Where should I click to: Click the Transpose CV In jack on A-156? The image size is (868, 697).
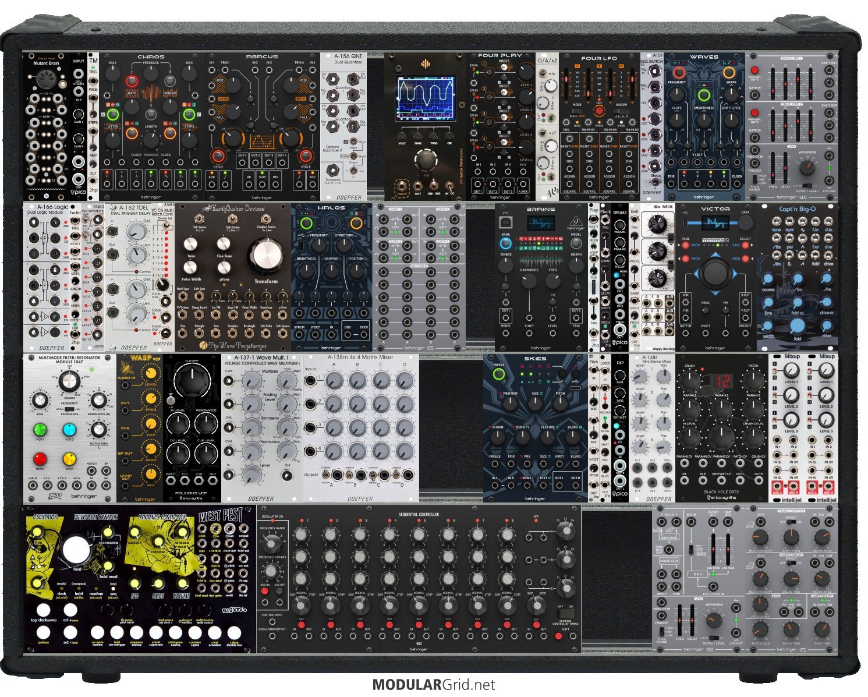click(334, 171)
